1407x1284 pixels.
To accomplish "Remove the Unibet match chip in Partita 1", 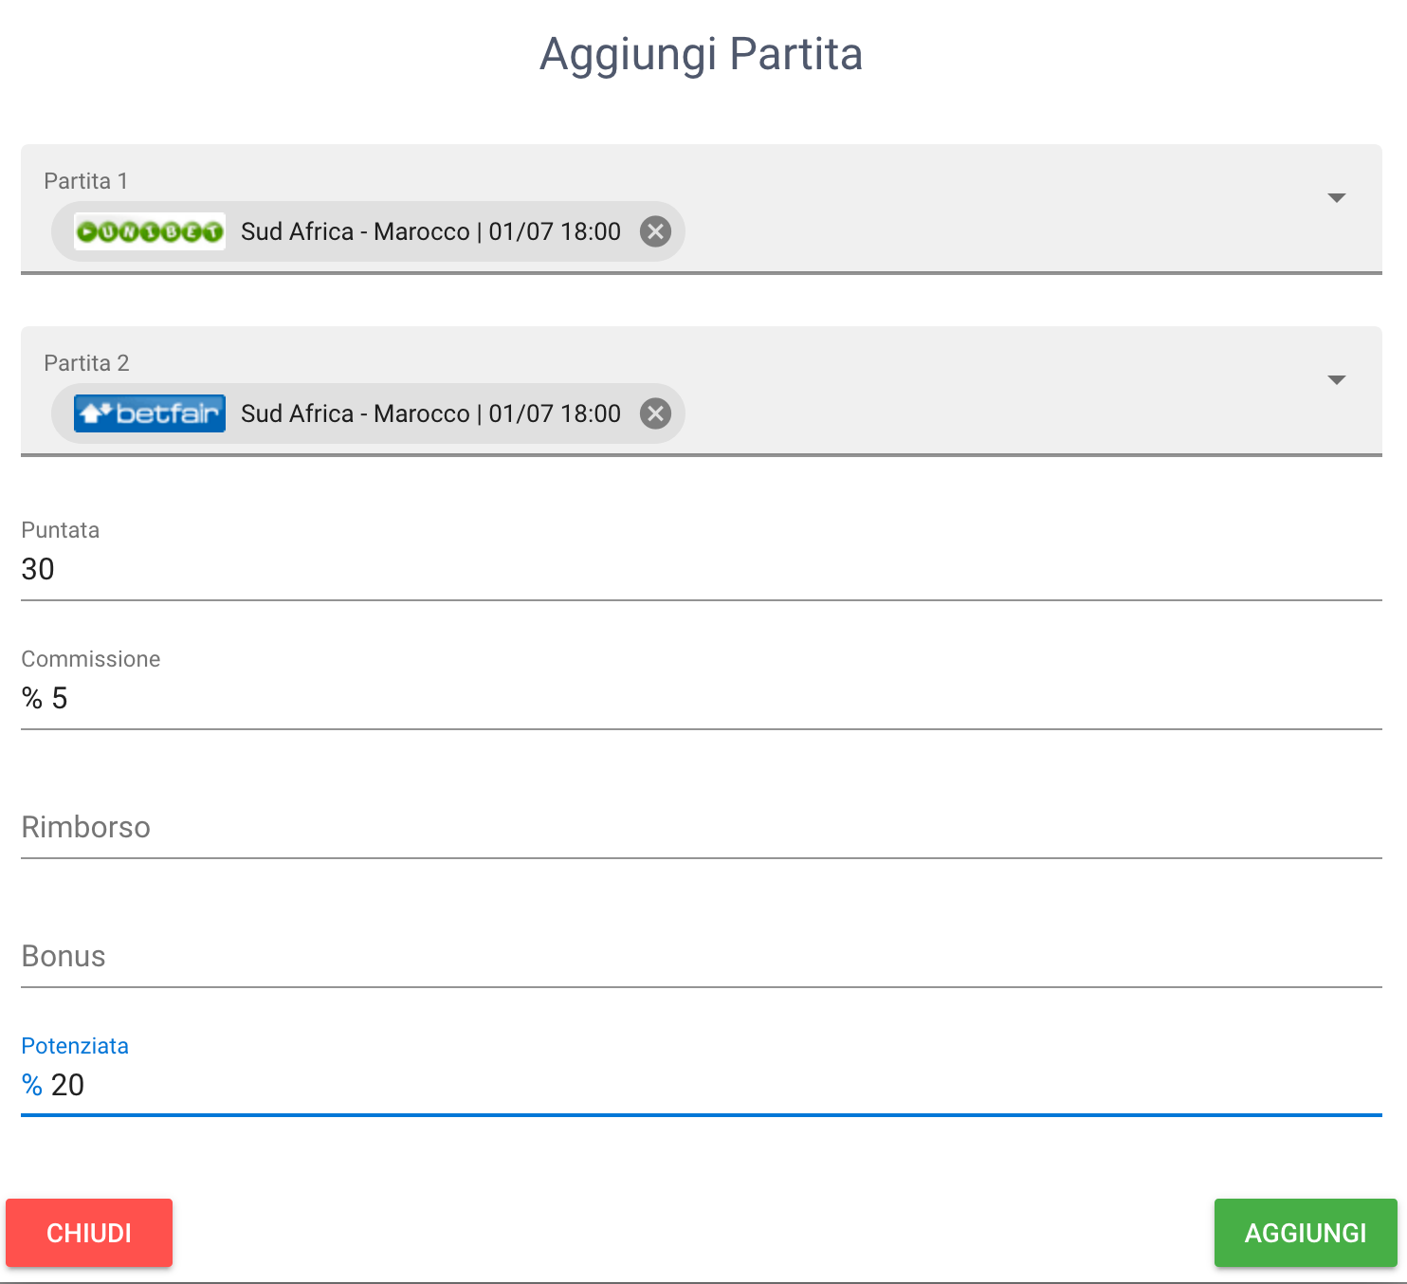I will point(655,231).
